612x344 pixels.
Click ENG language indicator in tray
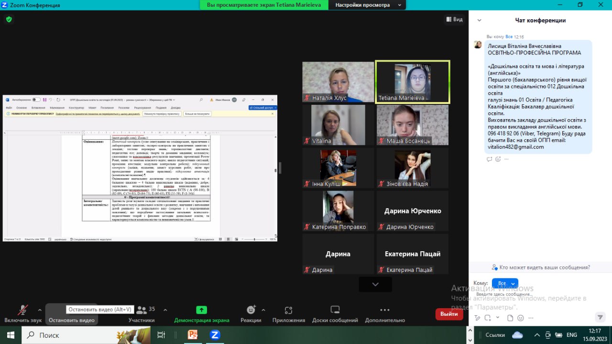pos(571,335)
